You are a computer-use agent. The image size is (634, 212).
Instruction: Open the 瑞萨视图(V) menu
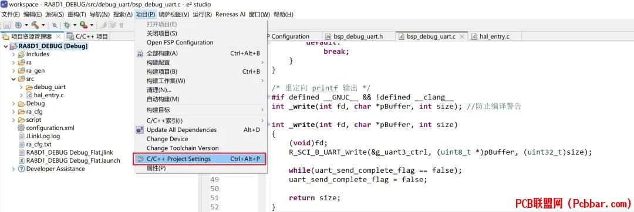174,14
